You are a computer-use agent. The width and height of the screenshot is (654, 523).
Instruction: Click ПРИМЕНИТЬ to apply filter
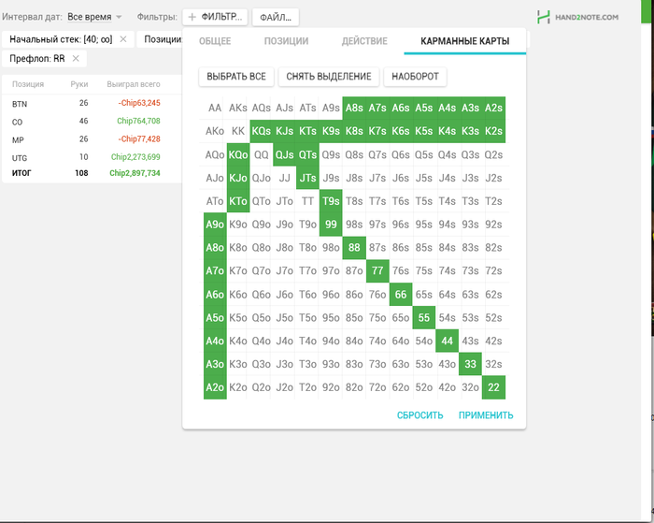pos(486,415)
